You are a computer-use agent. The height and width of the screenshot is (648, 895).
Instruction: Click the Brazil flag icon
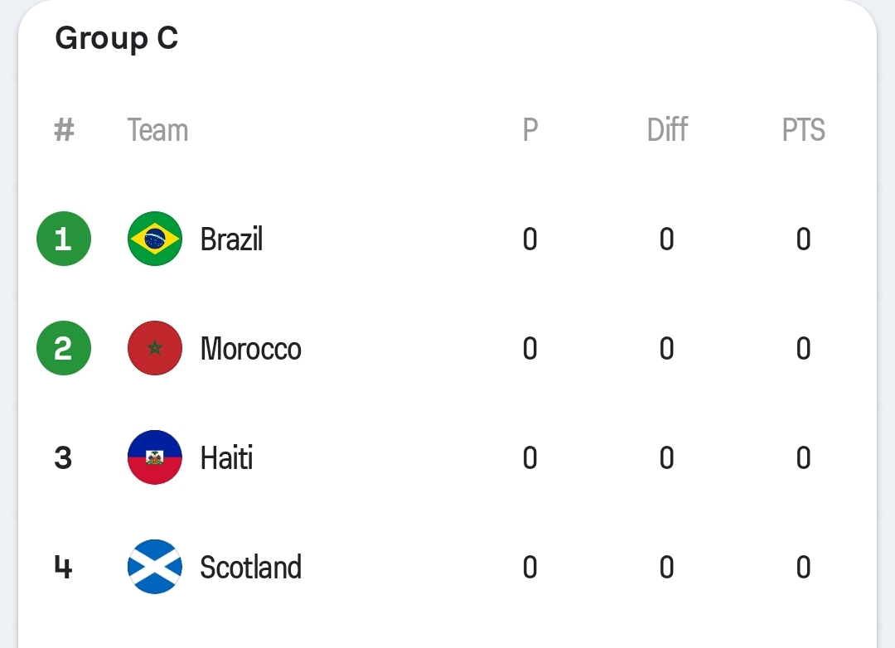point(155,239)
